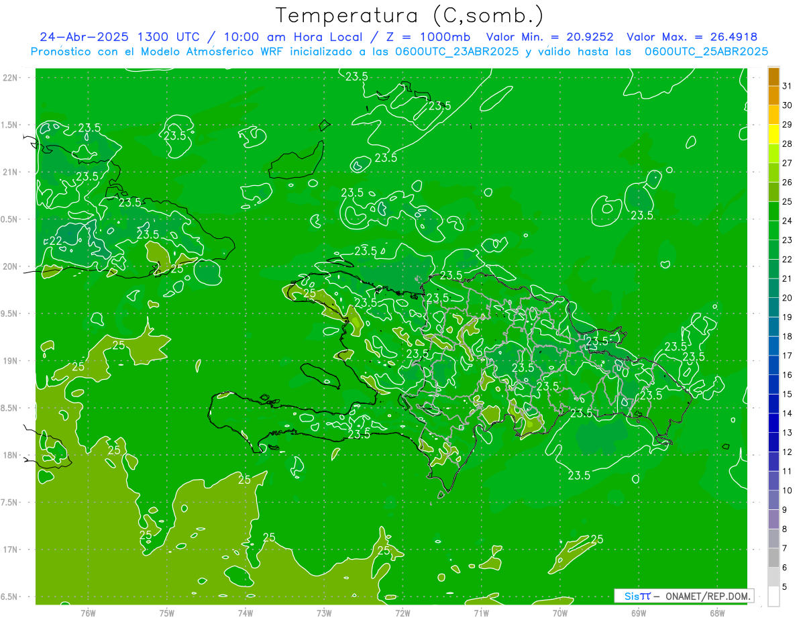Viewport: 805px width, 622px height.
Task: Click the '19N' latitude label
Action: 11,361
